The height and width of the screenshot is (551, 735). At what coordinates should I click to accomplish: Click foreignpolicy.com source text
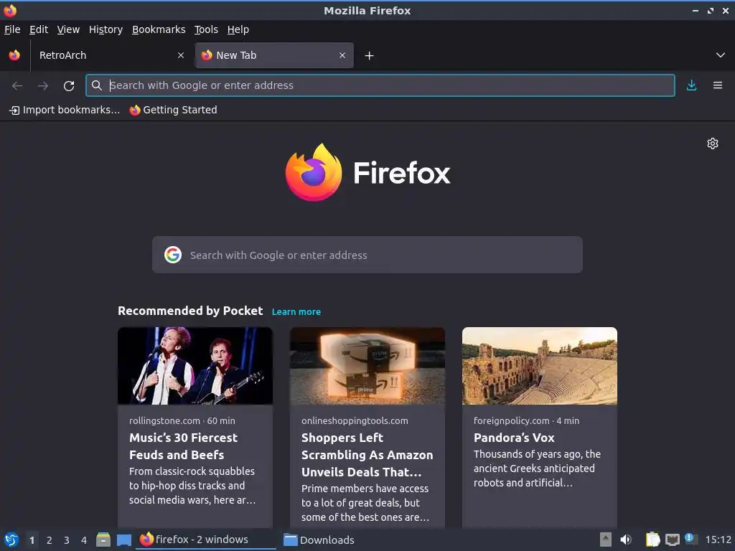point(511,420)
